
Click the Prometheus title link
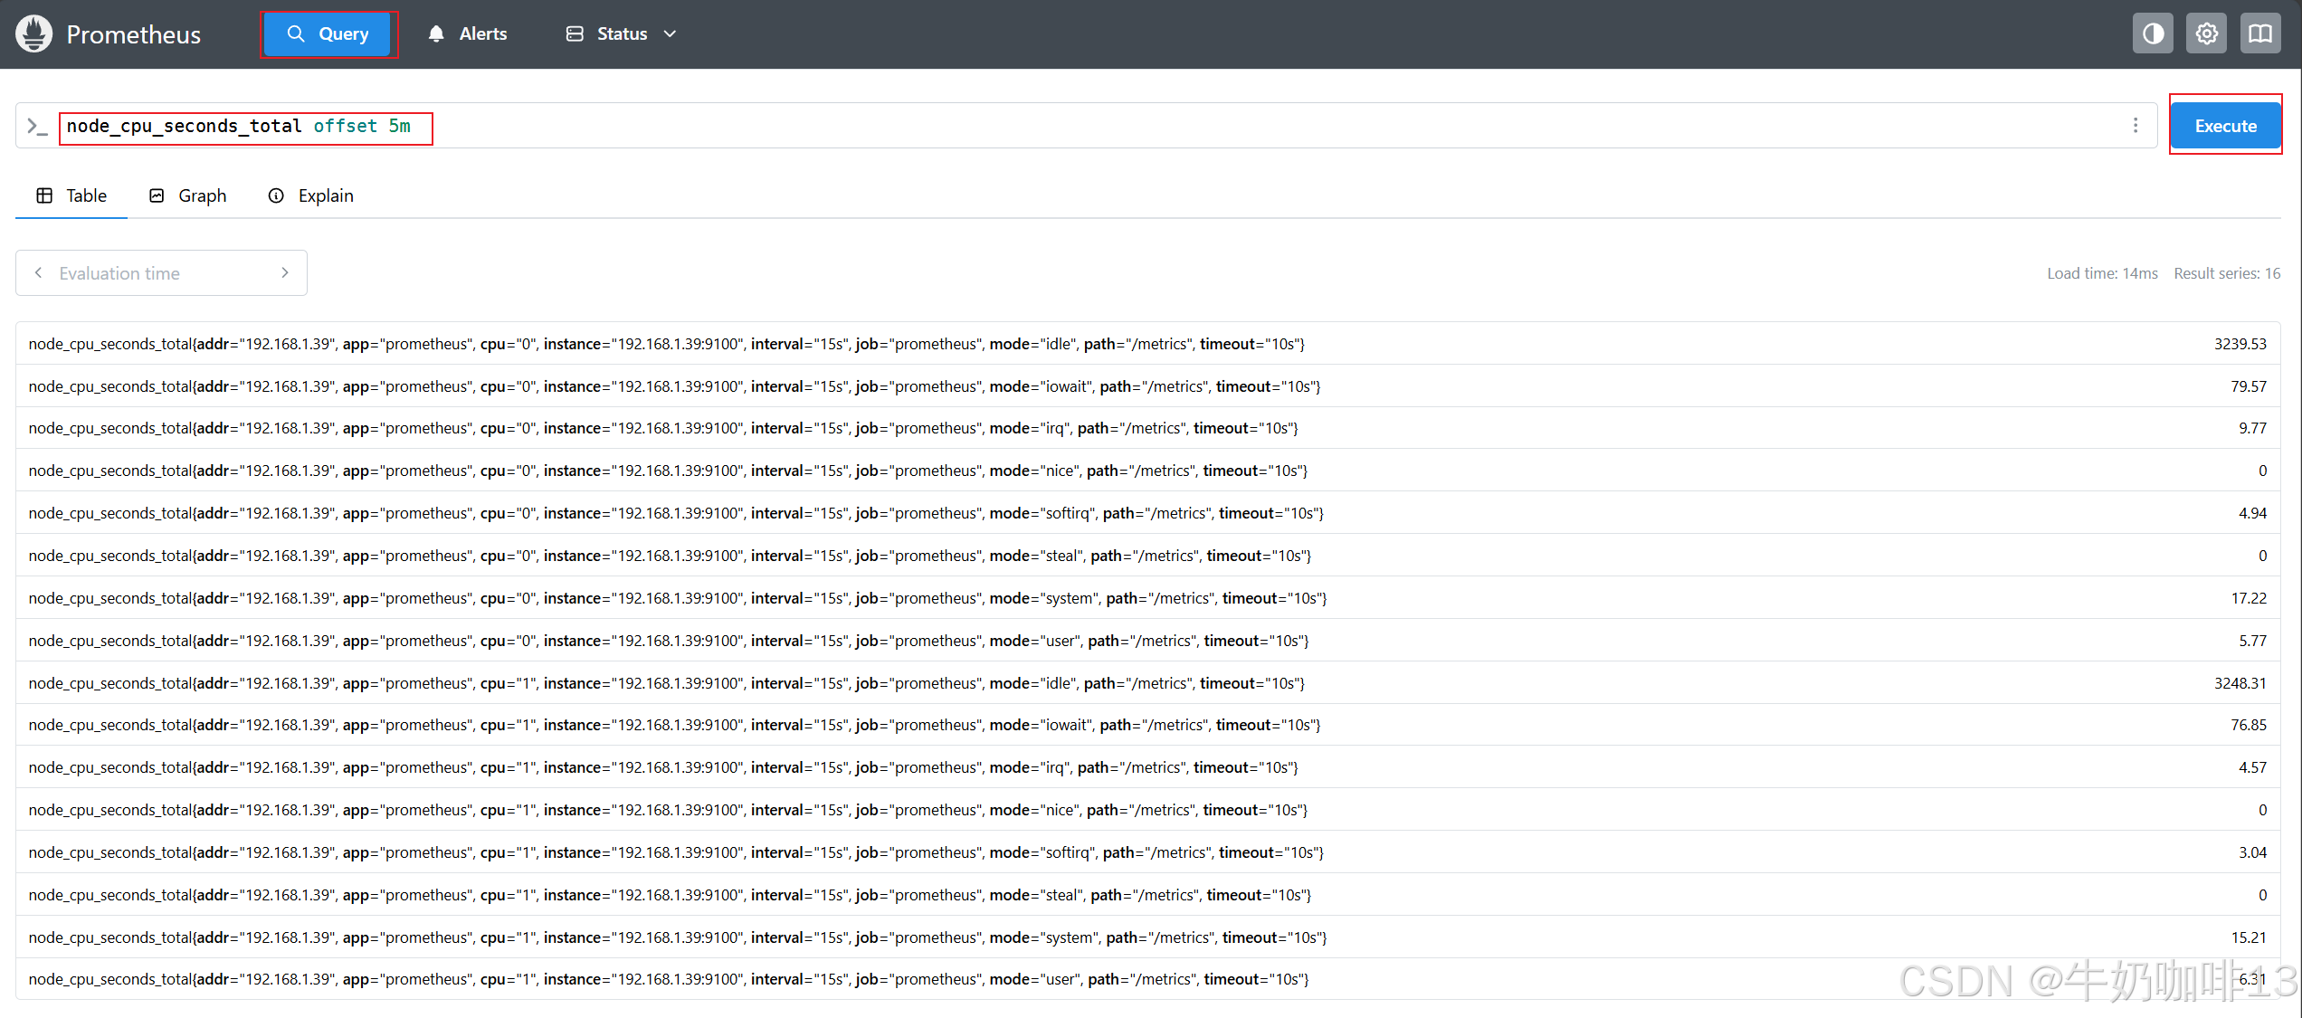coord(134,34)
